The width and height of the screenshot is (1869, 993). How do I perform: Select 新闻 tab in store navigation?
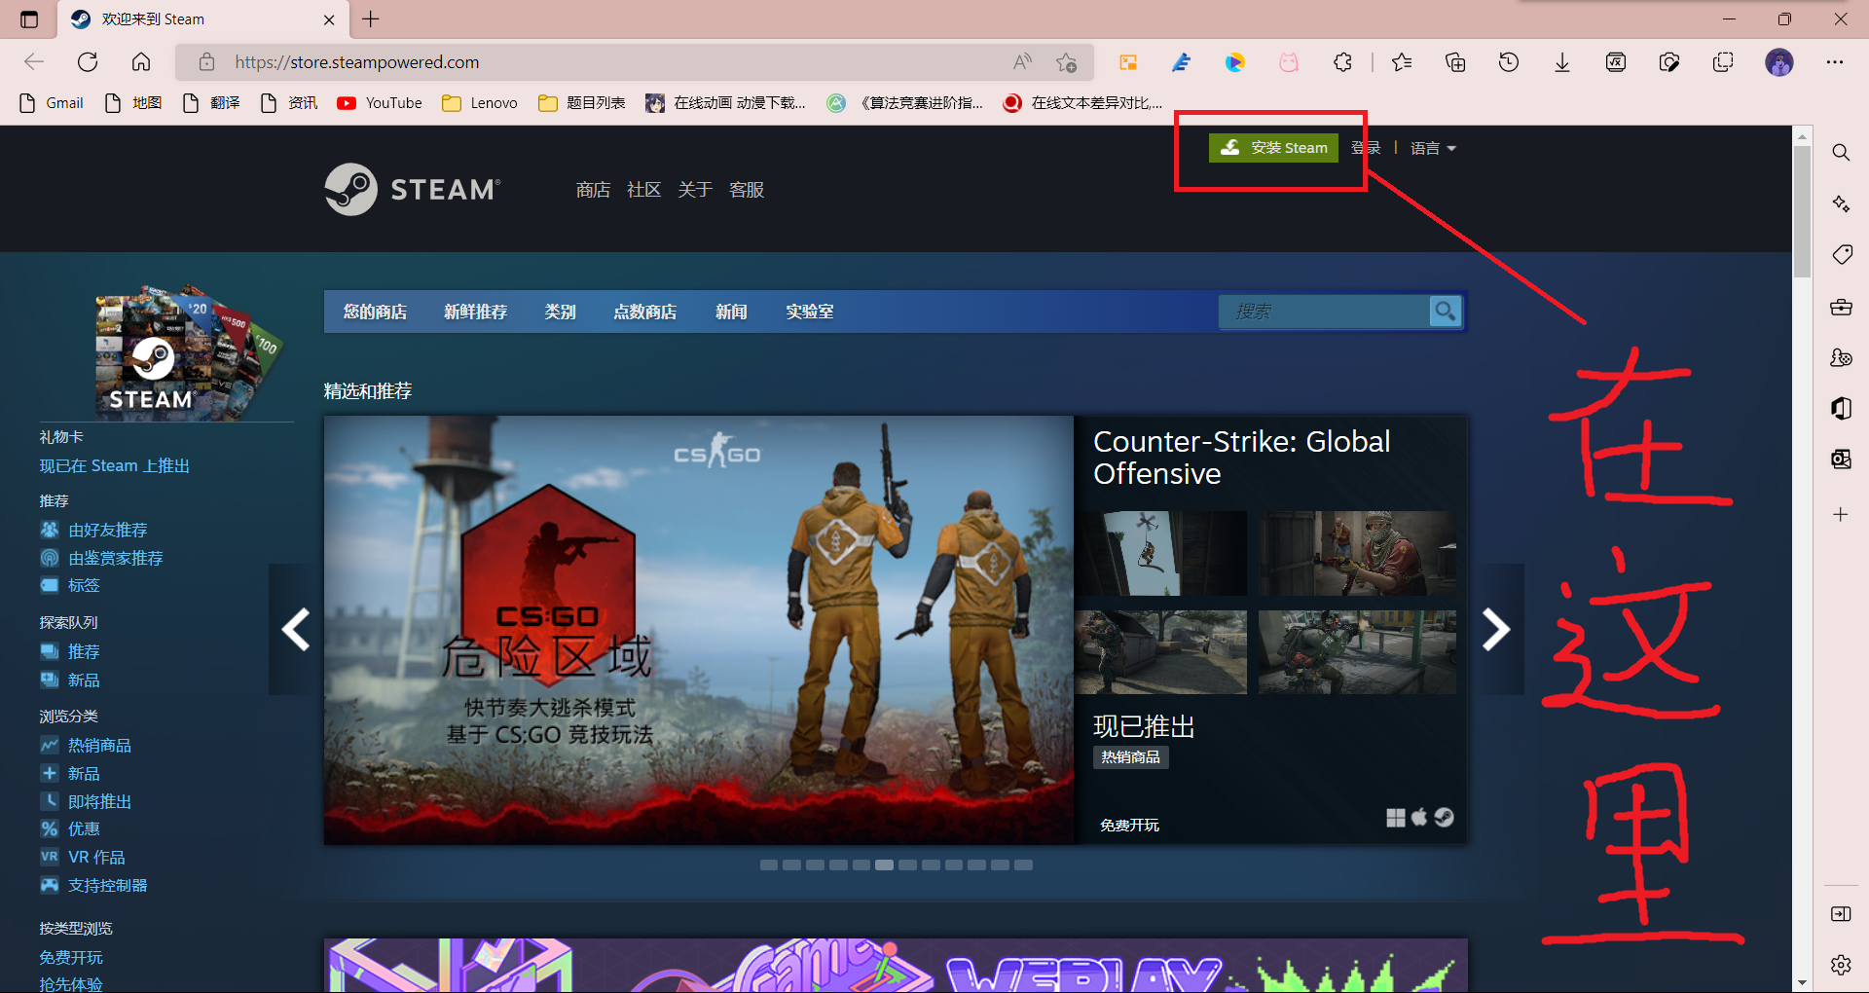click(731, 312)
